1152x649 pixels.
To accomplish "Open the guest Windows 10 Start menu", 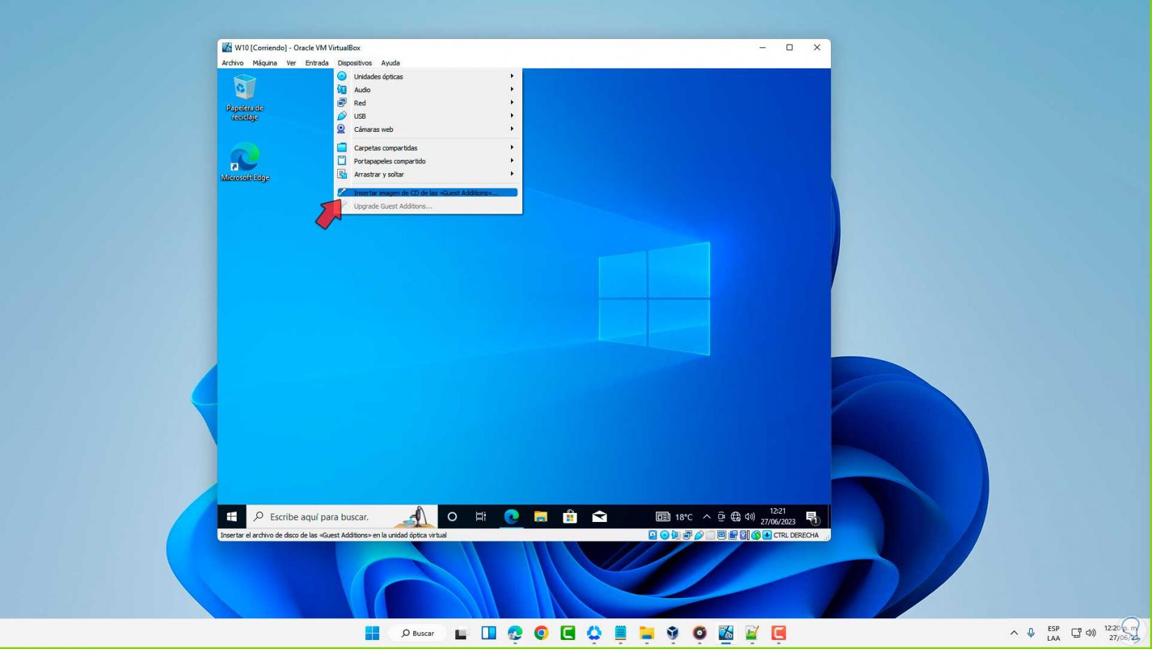I will 232,517.
